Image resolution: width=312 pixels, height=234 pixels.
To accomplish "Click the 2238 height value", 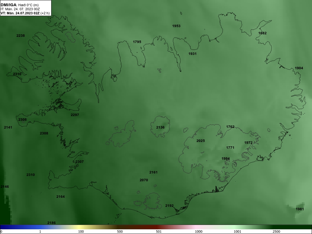I will (21, 36).
